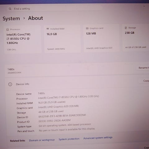
Task: Select the Device ID value
Action: (62, 116)
